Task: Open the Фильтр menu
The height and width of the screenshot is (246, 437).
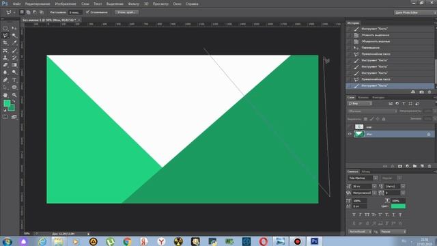Action: pos(134,4)
